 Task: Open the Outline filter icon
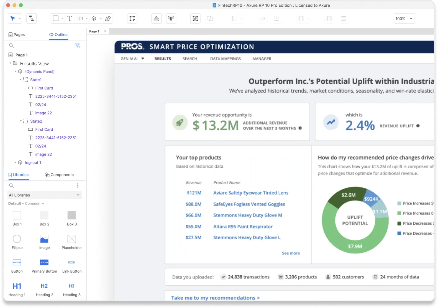[x=78, y=46]
